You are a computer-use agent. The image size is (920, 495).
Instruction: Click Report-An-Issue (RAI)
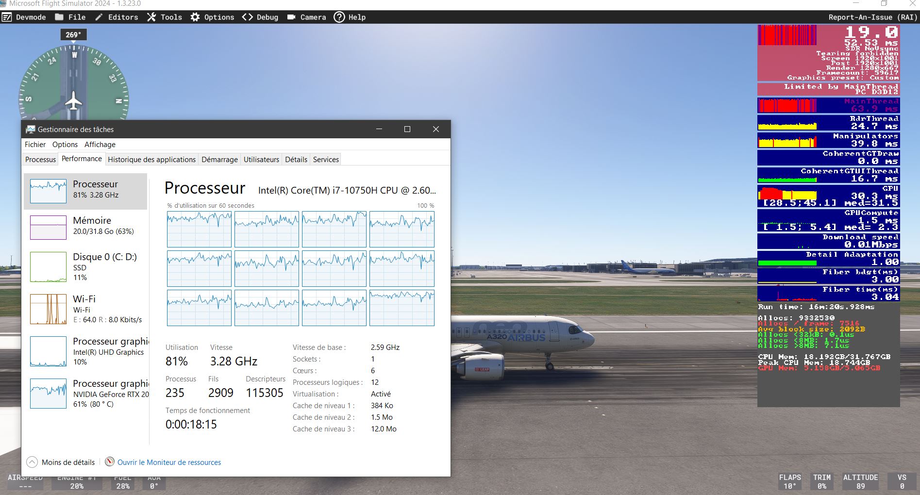pos(872,17)
